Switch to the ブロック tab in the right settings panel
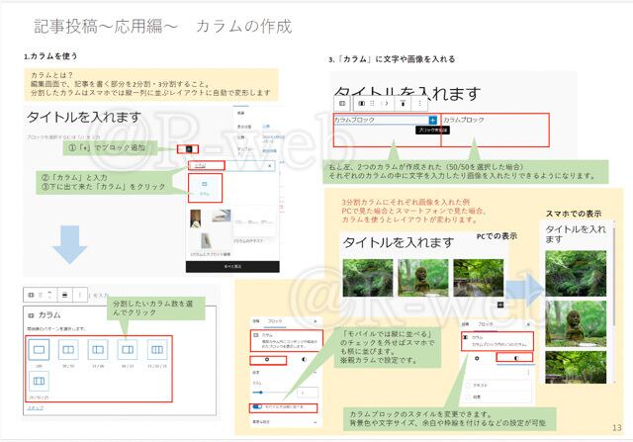The image size is (633, 442). (x=486, y=324)
